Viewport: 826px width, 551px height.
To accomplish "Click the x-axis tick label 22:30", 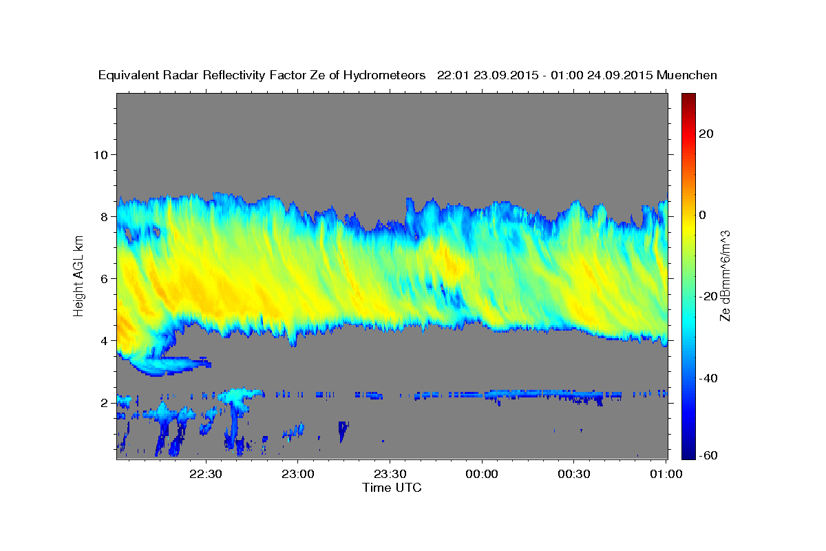I will [x=205, y=475].
